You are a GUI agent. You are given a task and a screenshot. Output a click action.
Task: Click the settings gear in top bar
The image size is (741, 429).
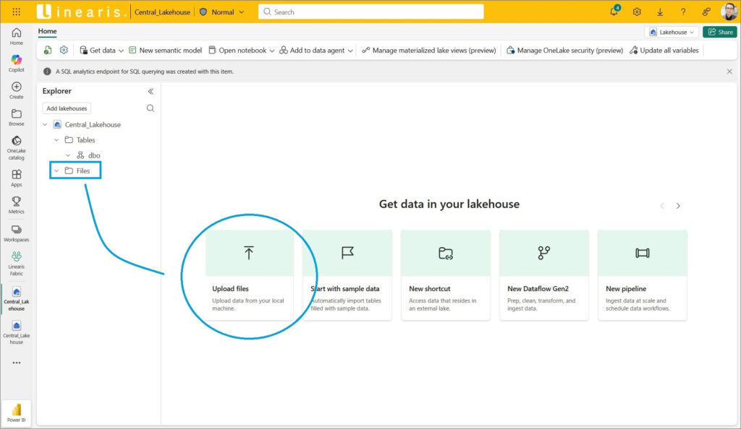coord(637,12)
